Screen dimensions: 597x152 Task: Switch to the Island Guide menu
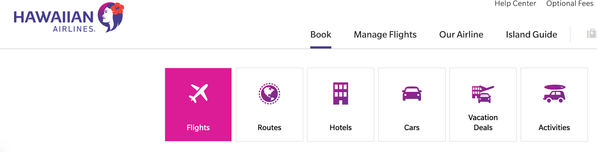(531, 35)
